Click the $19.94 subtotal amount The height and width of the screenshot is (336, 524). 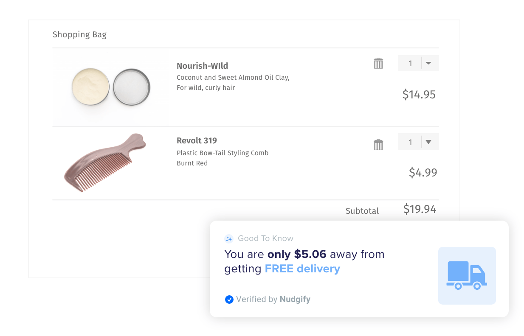tap(420, 209)
